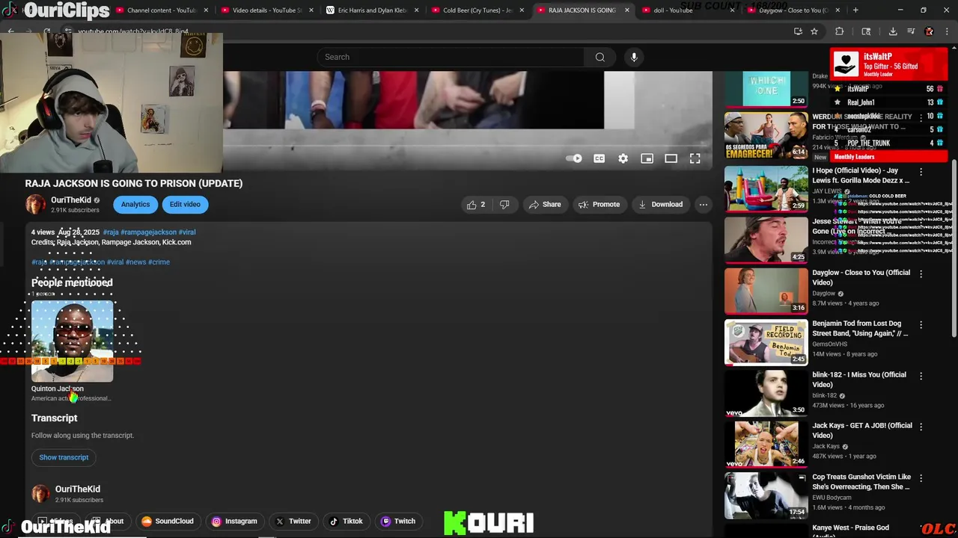The width and height of the screenshot is (958, 538).
Task: Open options menu for blink-182 I Miss You
Action: [921, 375]
